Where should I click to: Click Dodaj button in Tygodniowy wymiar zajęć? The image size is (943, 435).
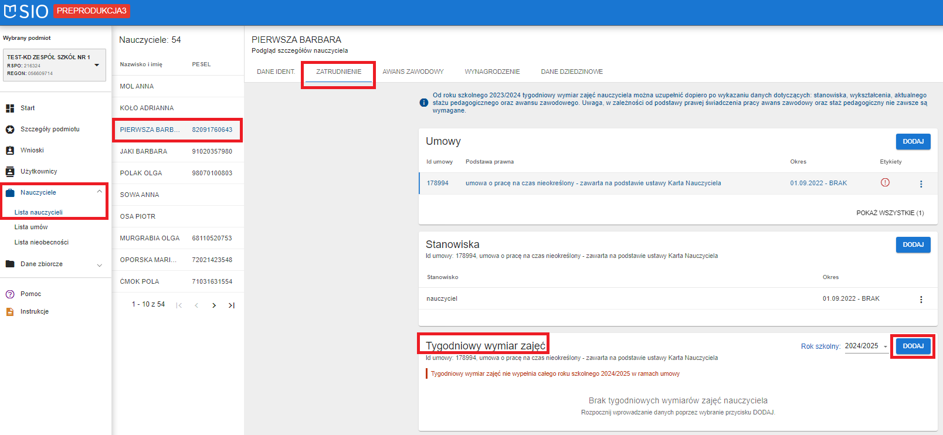point(913,346)
